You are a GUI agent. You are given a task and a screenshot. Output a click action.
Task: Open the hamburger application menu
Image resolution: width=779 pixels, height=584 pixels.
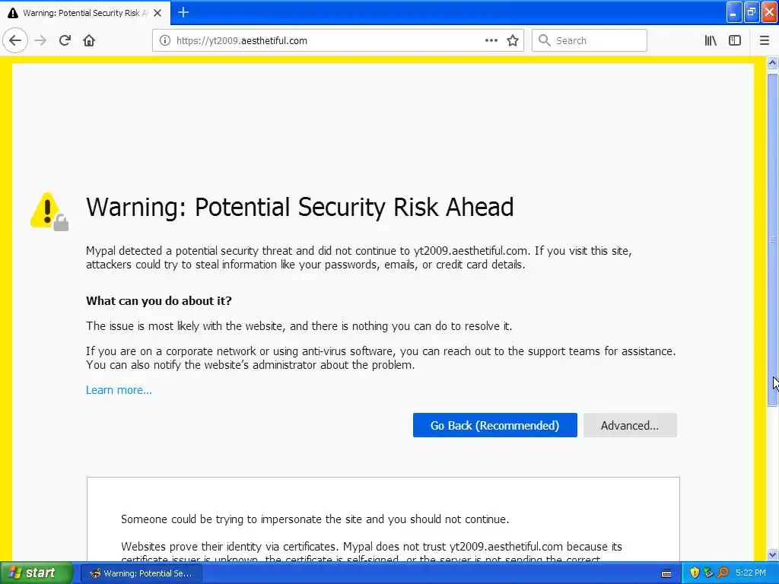[765, 40]
